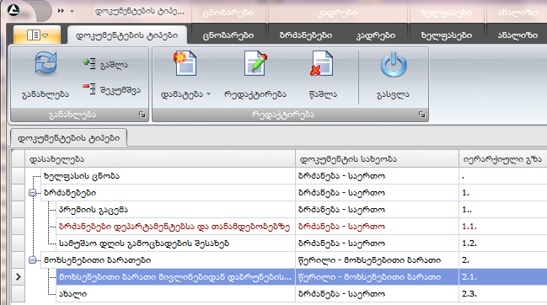This screenshot has height=305, width=547.
Task: Click the განახლება refresh icon
Action: point(46,63)
